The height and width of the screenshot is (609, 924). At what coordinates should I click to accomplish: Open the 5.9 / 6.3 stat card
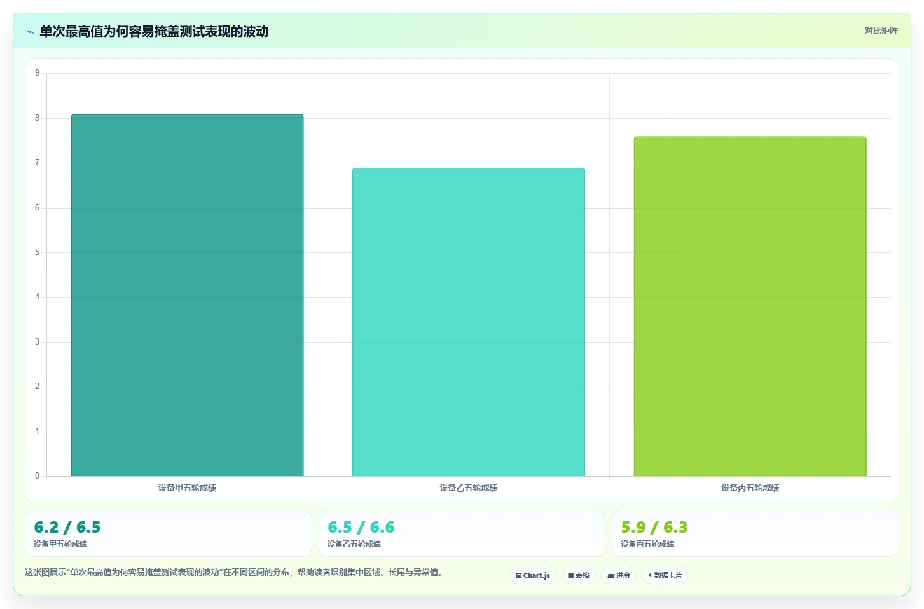(755, 533)
